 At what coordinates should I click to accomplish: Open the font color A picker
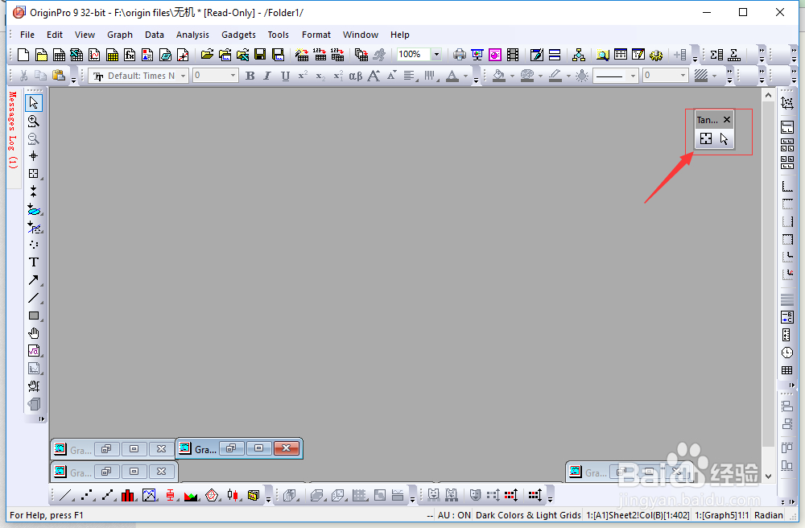[452, 76]
